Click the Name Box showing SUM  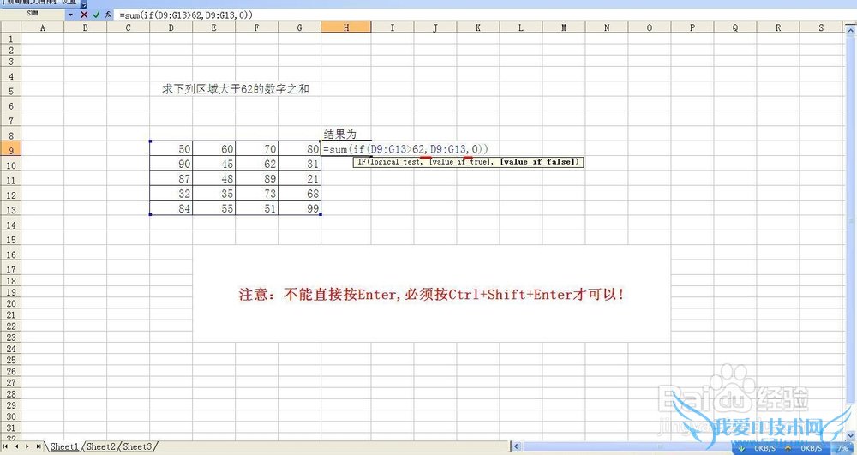tap(33, 15)
